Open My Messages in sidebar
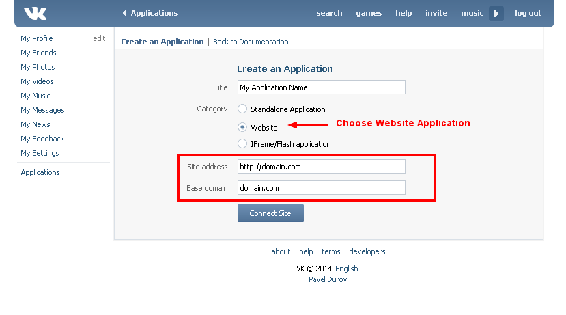This screenshot has width=566, height=315. point(42,110)
